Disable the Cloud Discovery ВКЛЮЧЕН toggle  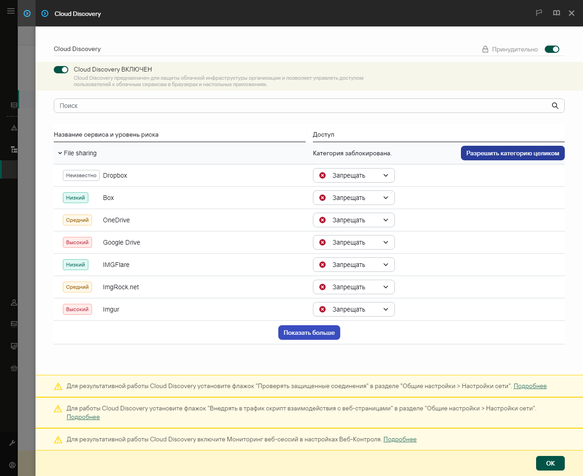pos(61,69)
